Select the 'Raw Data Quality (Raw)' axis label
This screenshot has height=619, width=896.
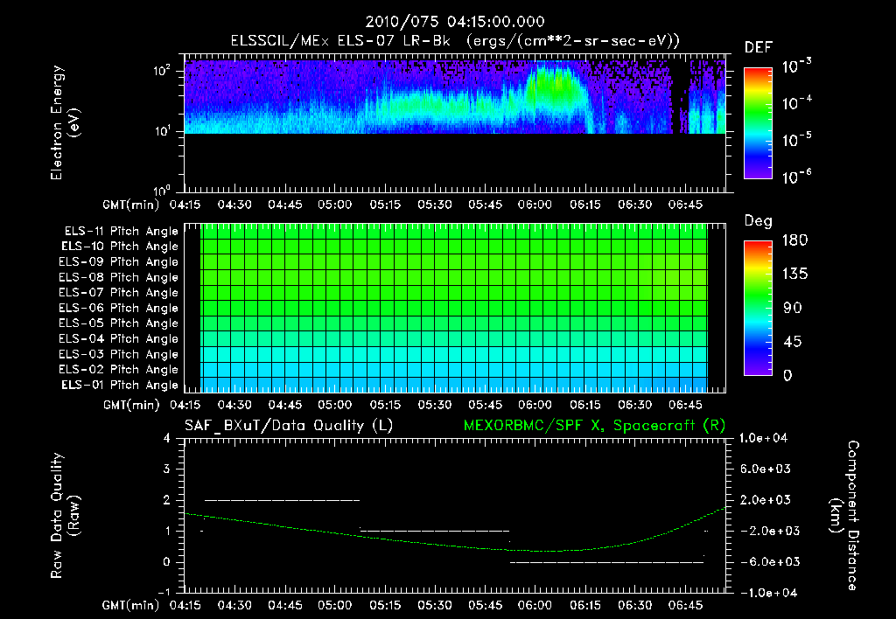65,515
